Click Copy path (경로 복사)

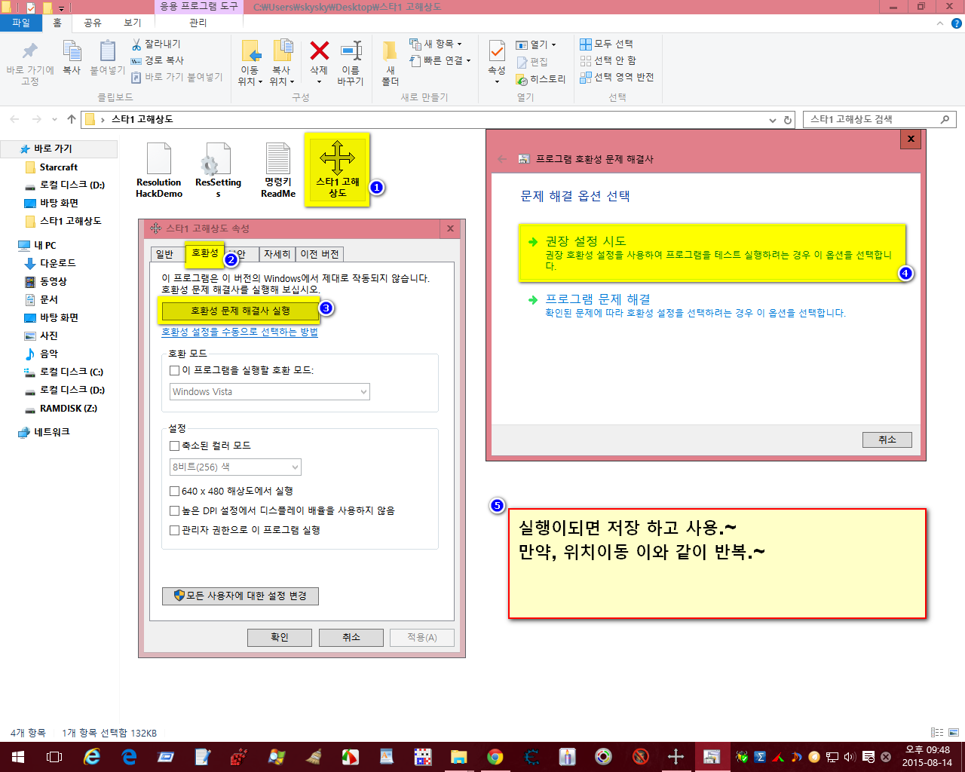click(158, 60)
